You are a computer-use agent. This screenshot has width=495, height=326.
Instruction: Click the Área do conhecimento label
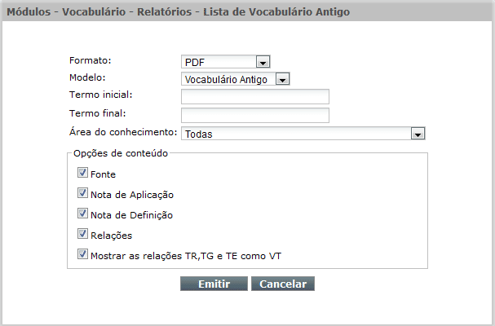pyautogui.click(x=123, y=131)
